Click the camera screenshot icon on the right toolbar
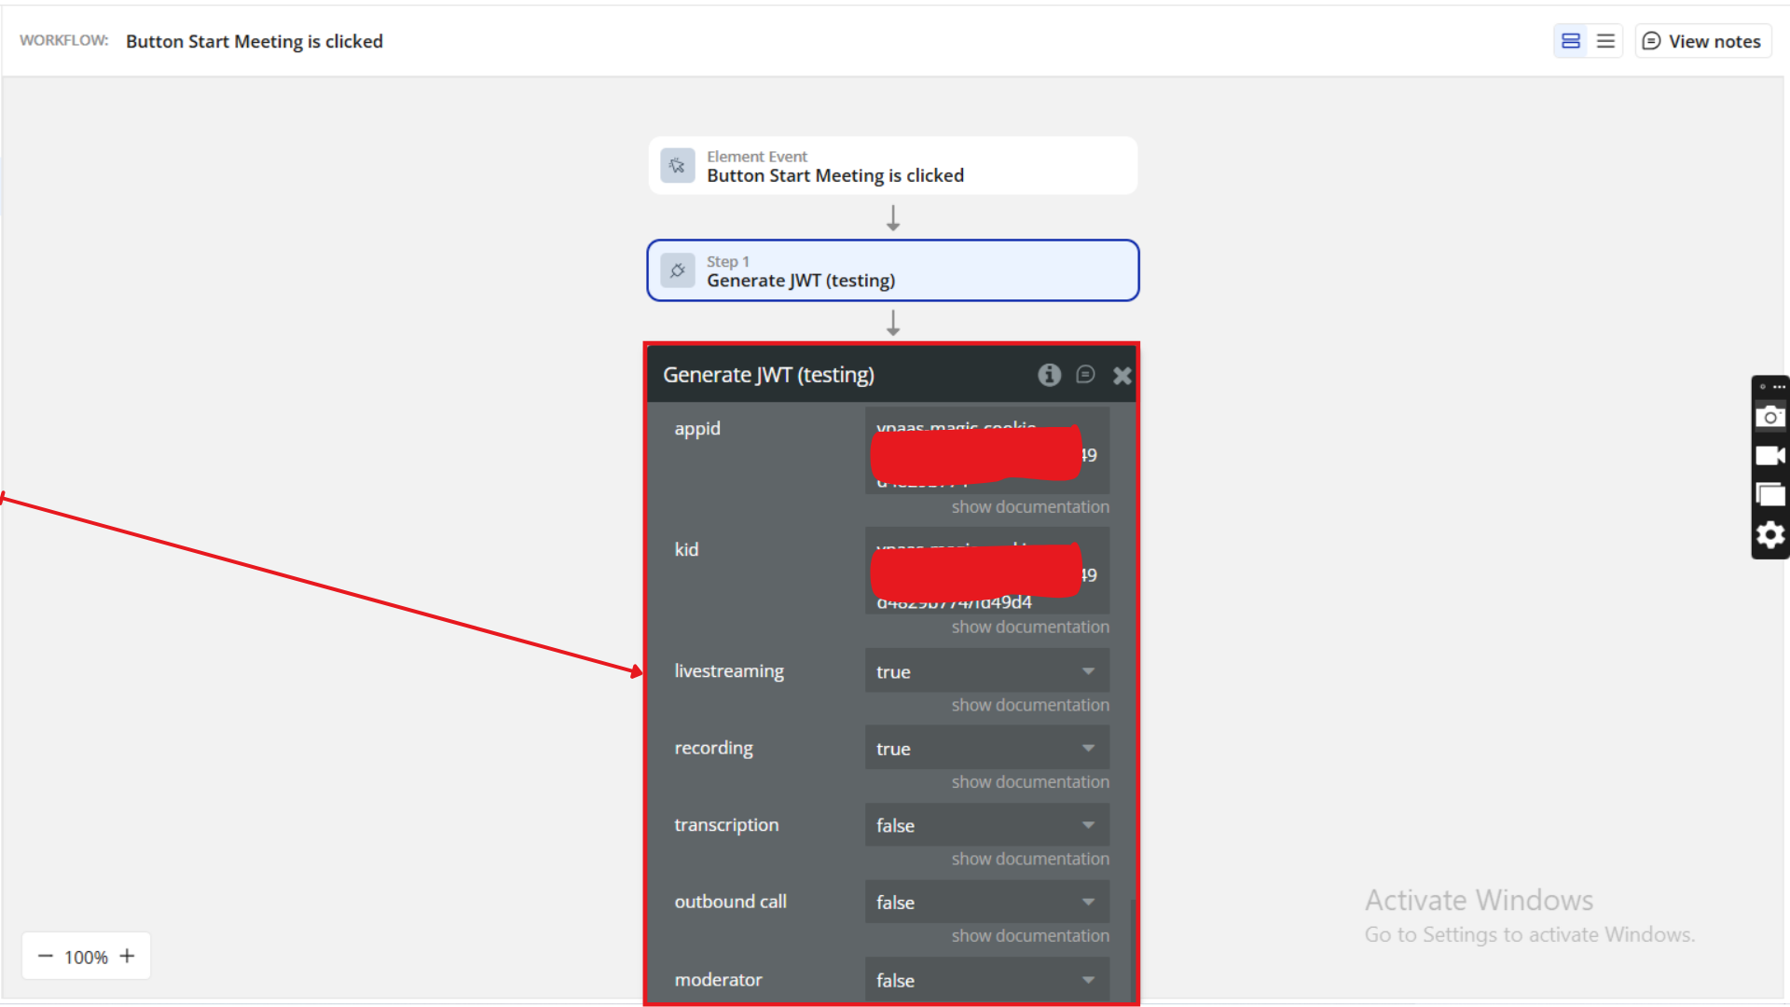 point(1769,417)
